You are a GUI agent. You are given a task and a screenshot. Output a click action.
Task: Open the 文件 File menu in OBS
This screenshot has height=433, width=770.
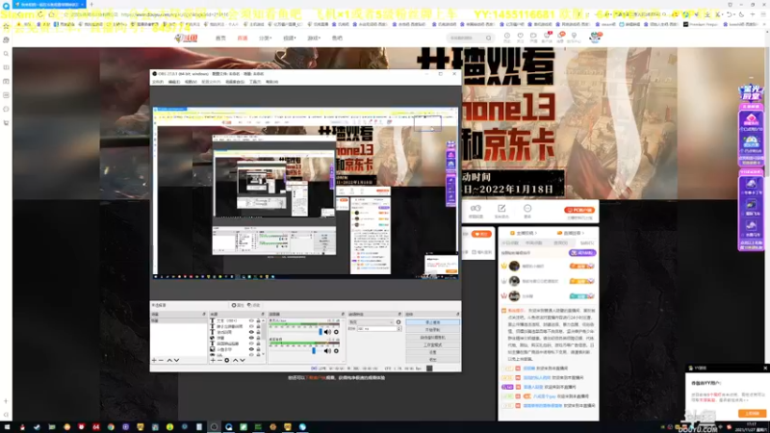click(158, 82)
